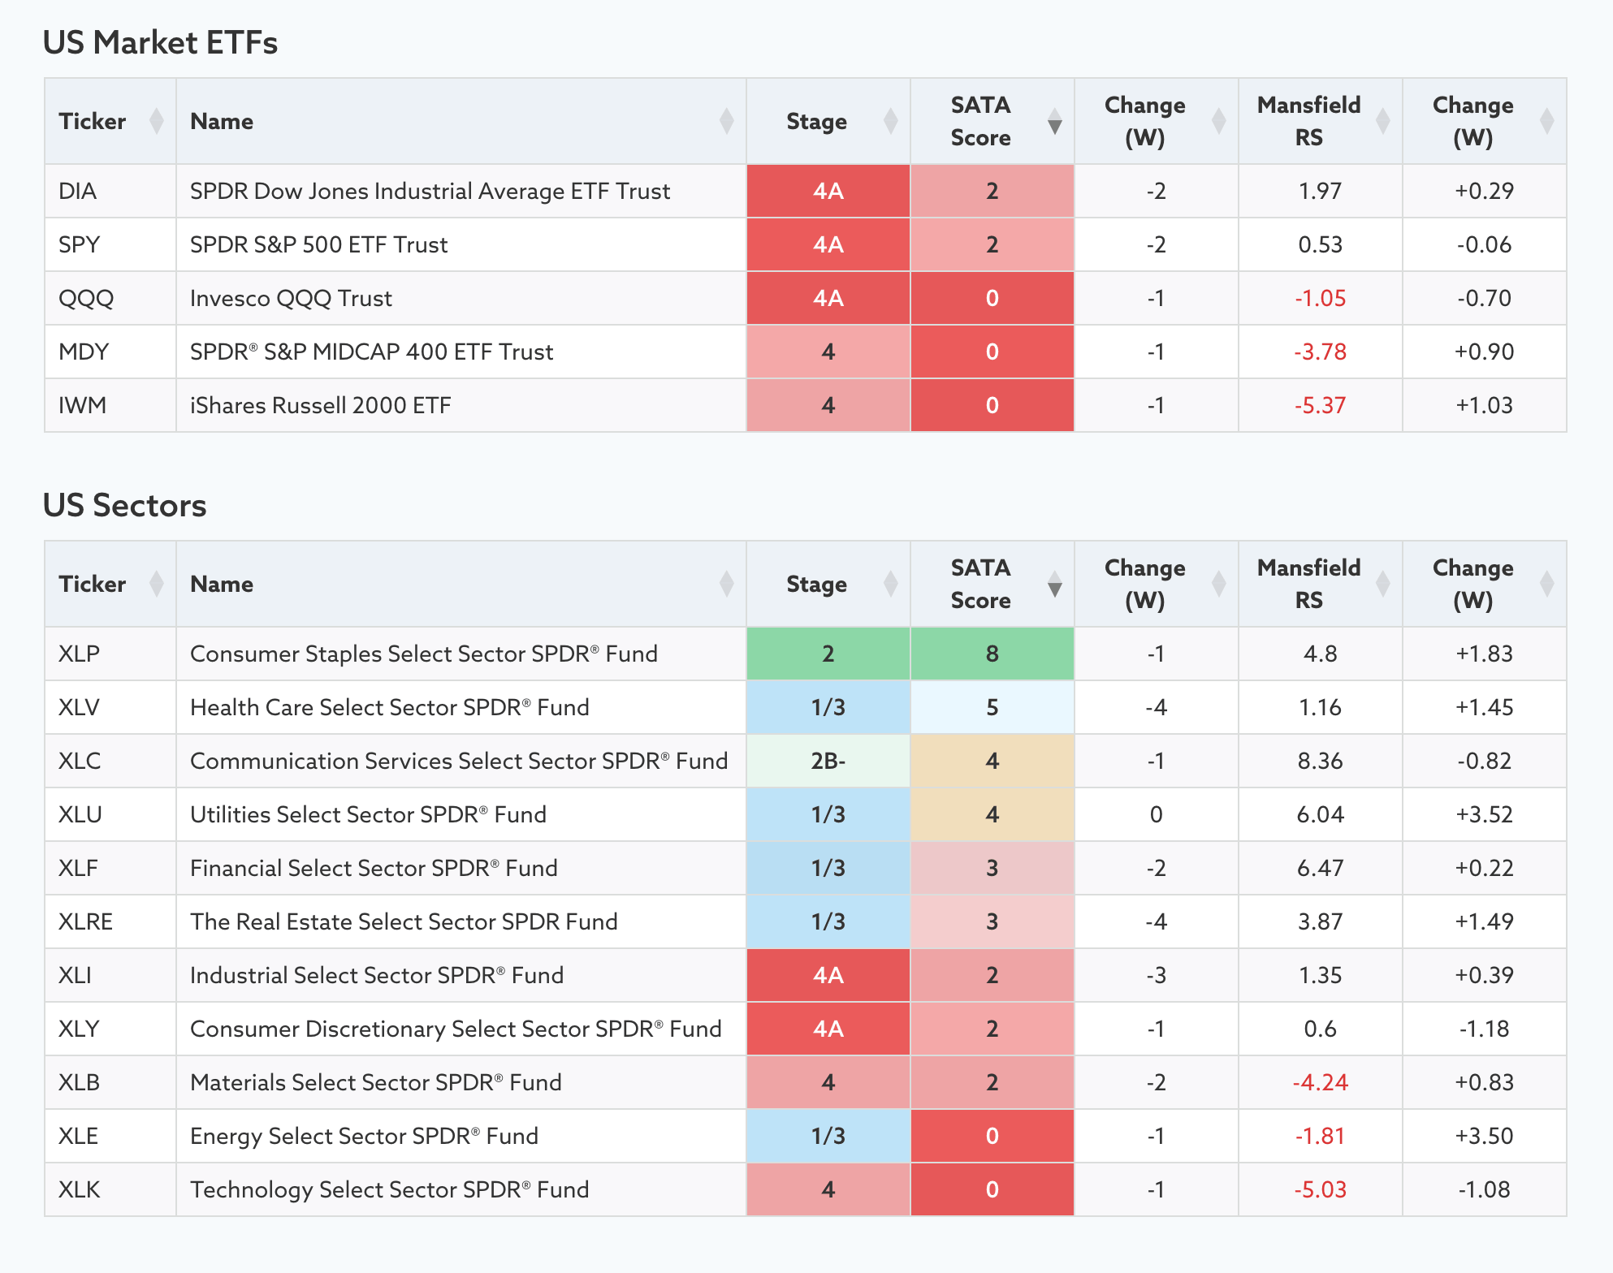Sort US Market ETFs by Ticker icon

[x=157, y=121]
